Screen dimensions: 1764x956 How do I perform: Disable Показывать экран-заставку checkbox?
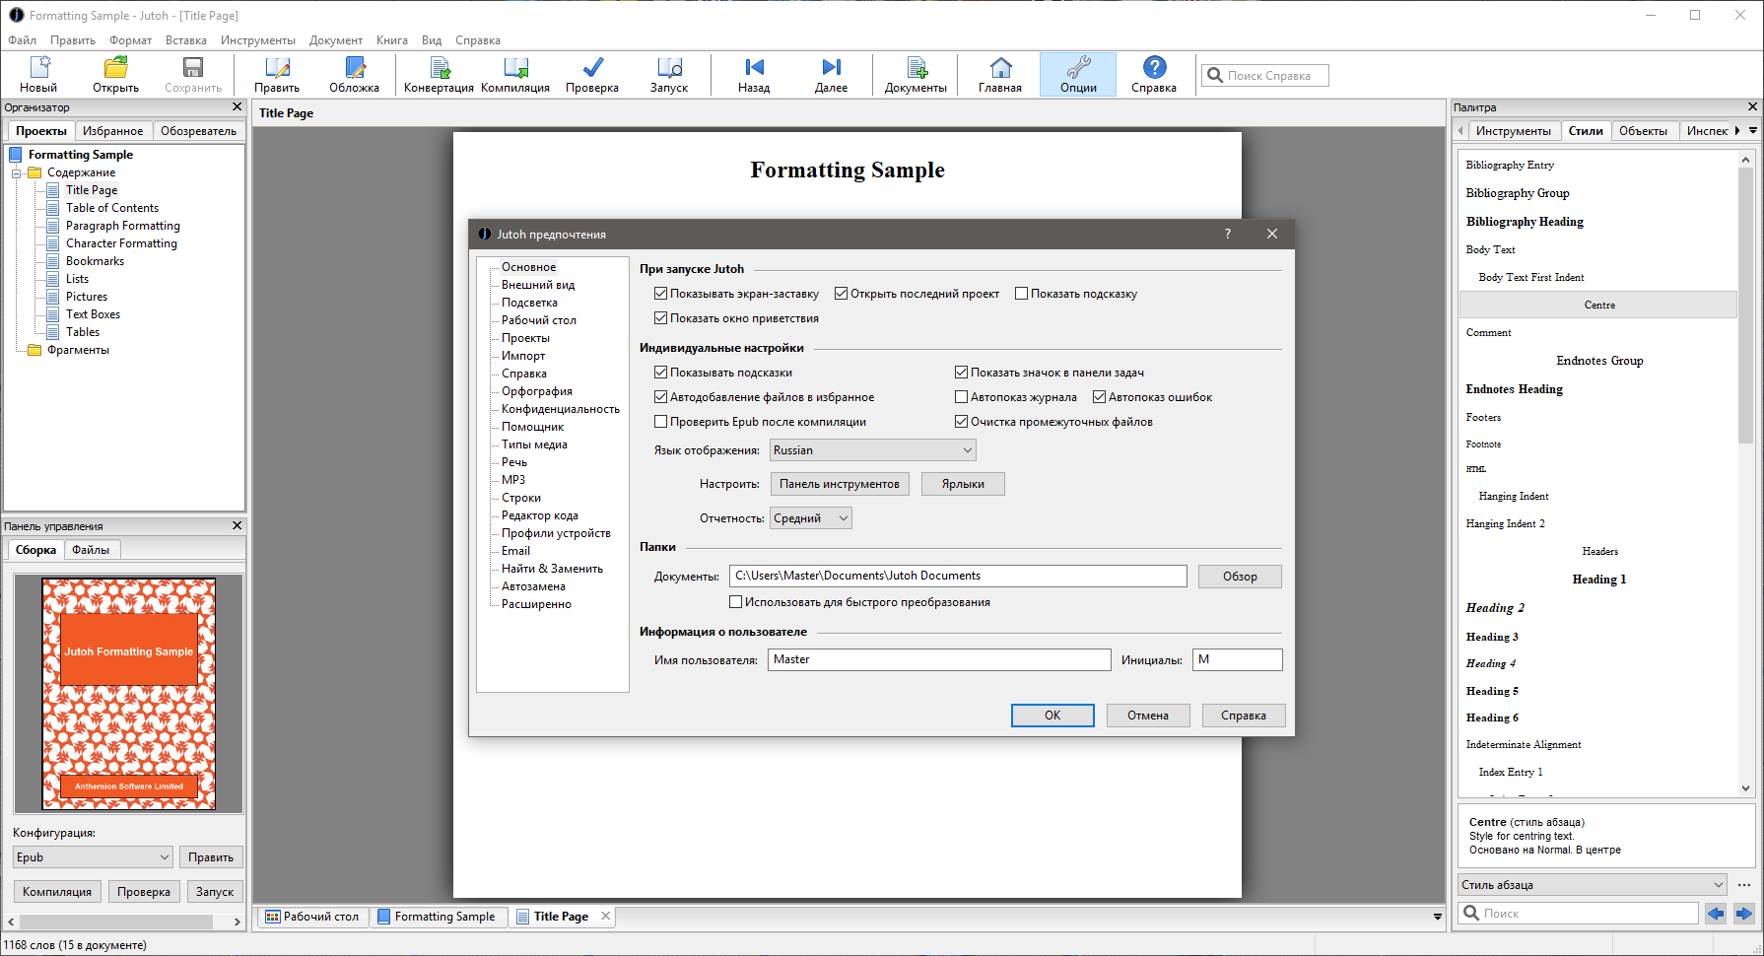[661, 294]
